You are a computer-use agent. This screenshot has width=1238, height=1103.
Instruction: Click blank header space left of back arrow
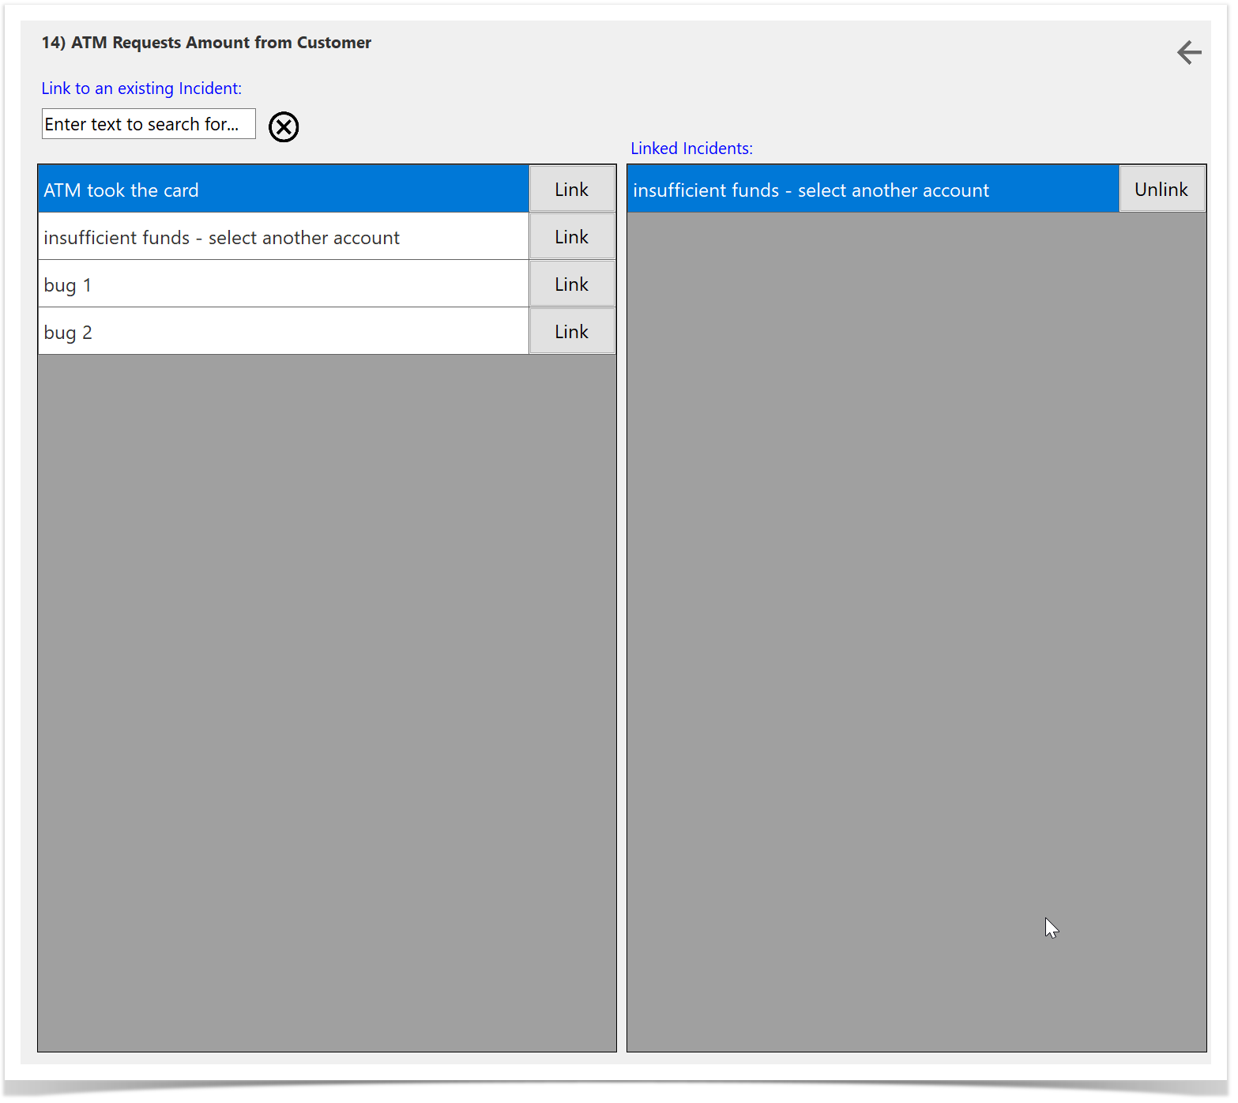coord(790,53)
